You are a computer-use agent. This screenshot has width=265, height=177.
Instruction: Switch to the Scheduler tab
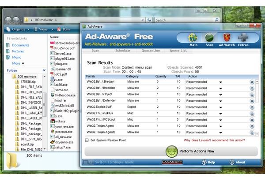[x=123, y=51]
